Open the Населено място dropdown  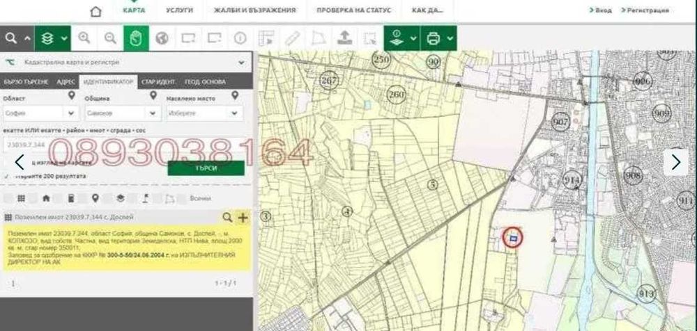coord(205,112)
